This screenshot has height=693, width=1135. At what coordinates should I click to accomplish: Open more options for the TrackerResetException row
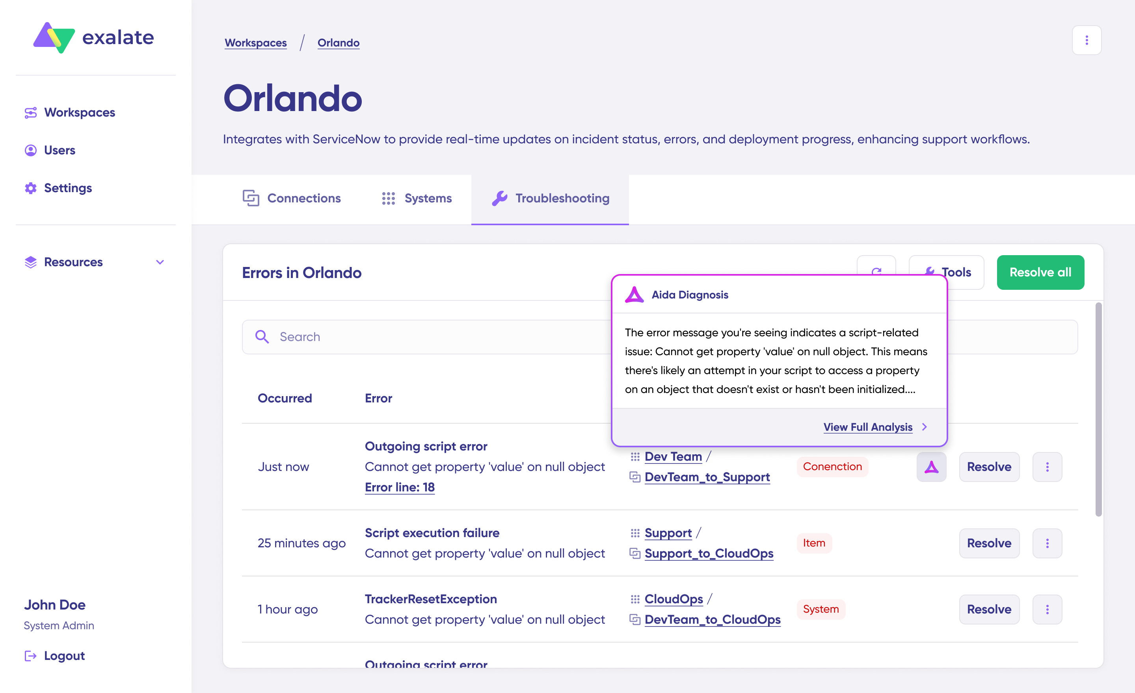(1047, 609)
